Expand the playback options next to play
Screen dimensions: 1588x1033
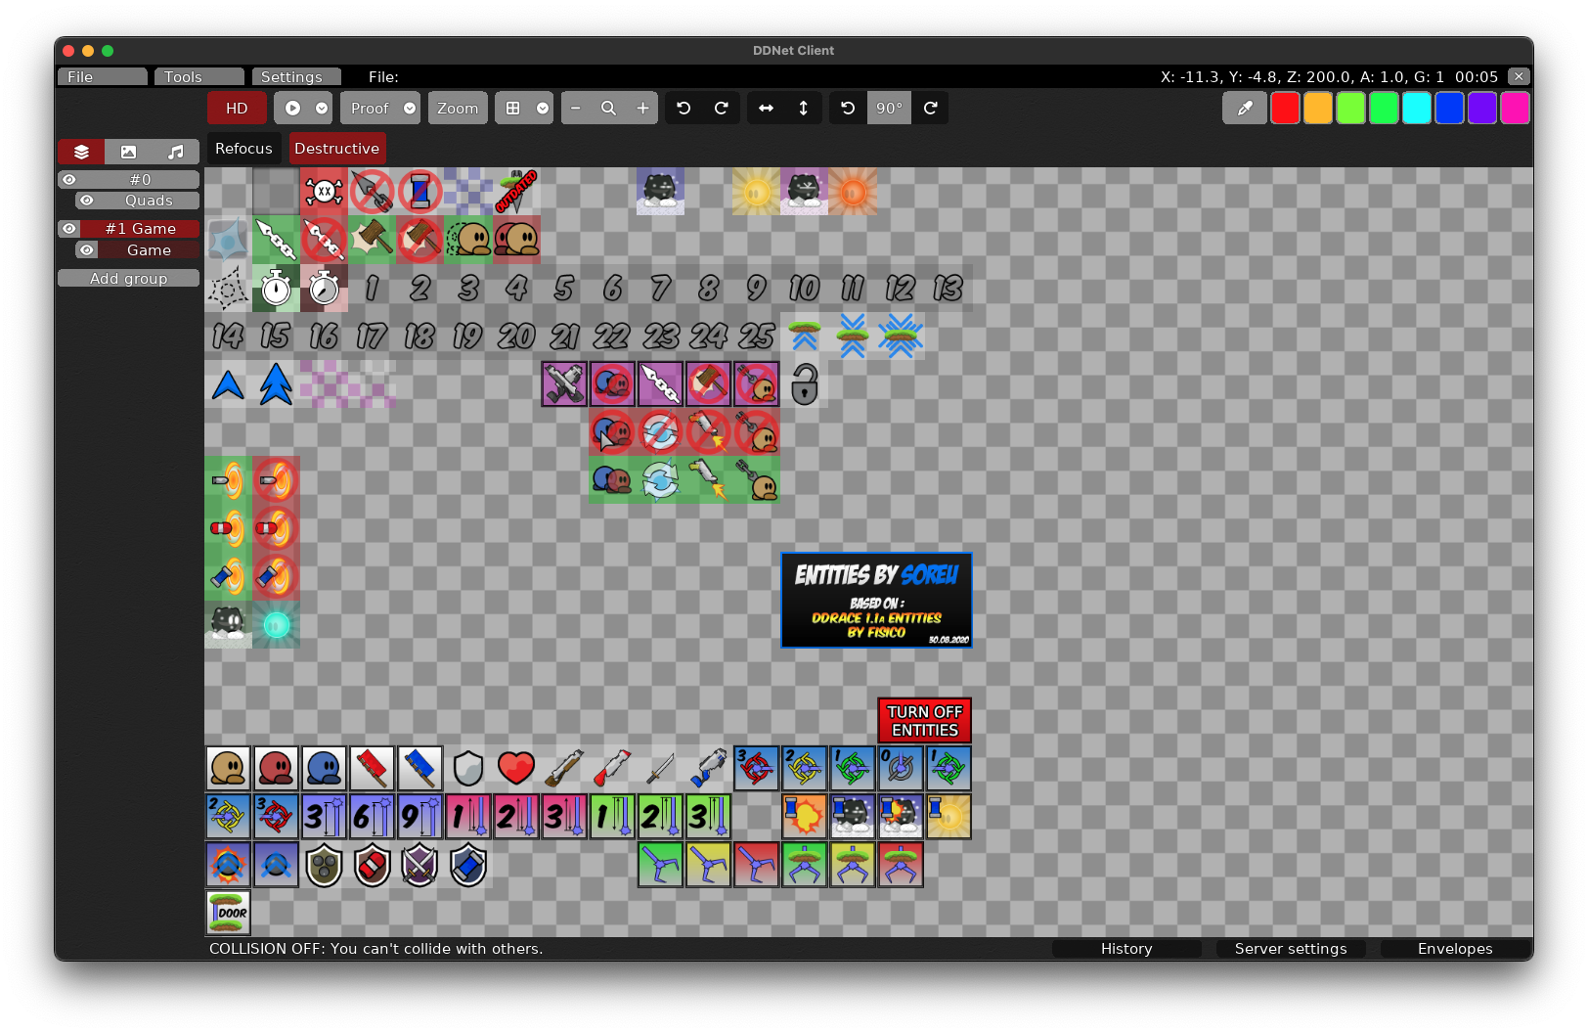pyautogui.click(x=321, y=108)
